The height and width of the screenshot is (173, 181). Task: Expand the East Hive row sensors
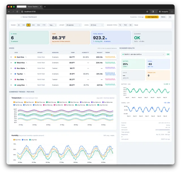(11, 57)
